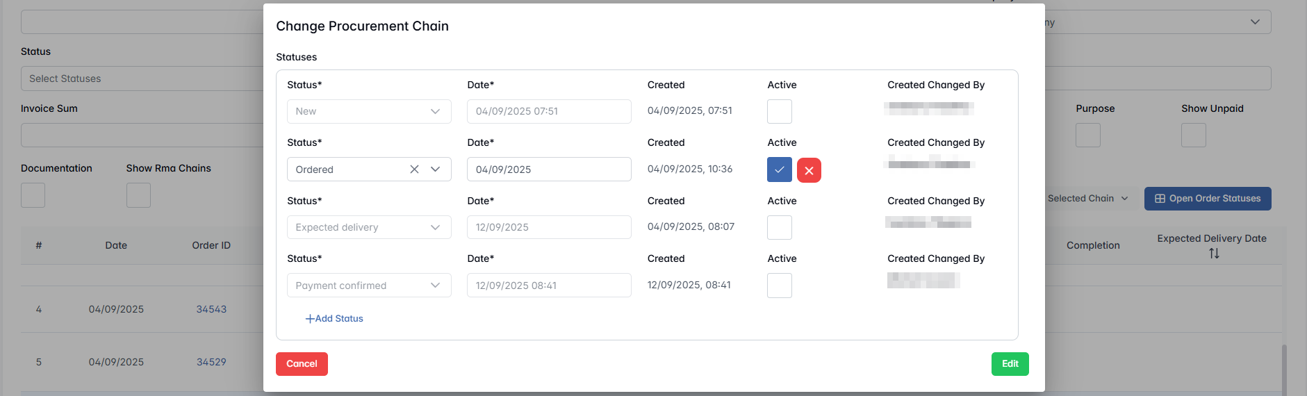Expand the Ordered status dropdown
1307x396 pixels.
pyautogui.click(x=436, y=170)
